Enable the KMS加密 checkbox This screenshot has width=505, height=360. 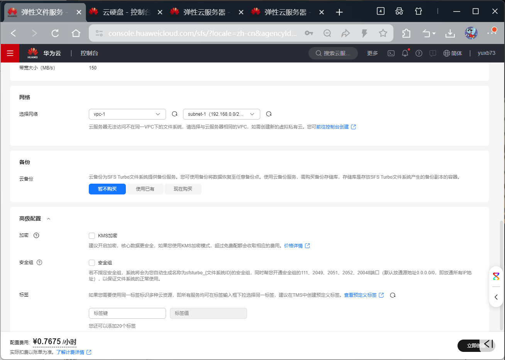point(92,236)
